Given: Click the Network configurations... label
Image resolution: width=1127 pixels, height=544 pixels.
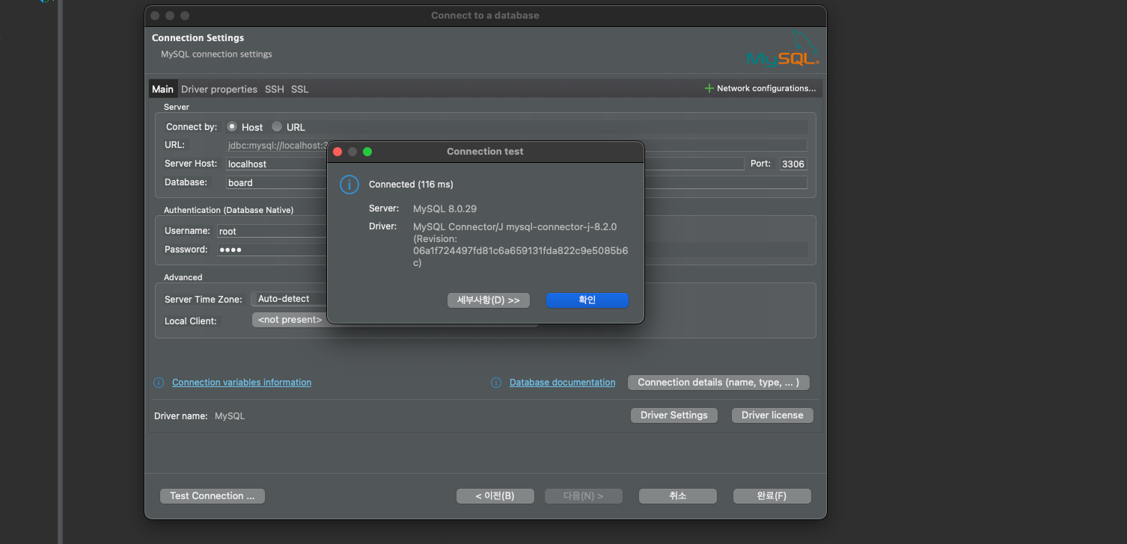Looking at the screenshot, I should [x=766, y=88].
